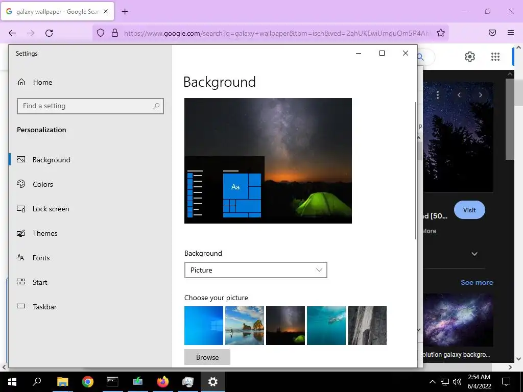Open the Pocket save icon
This screenshot has width=523, height=392.
(492, 33)
